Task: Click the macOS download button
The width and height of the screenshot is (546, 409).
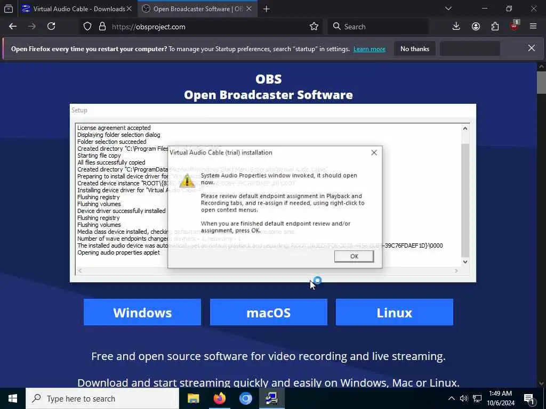Action: click(269, 312)
